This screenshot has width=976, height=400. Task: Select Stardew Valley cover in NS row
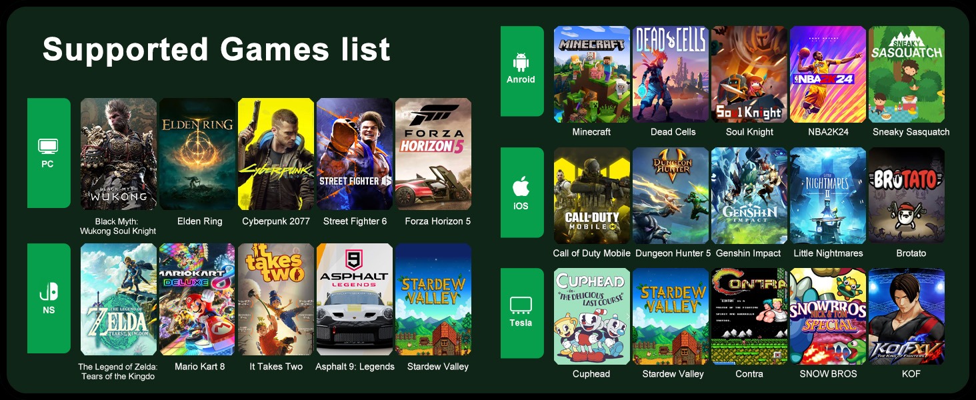[433, 299]
